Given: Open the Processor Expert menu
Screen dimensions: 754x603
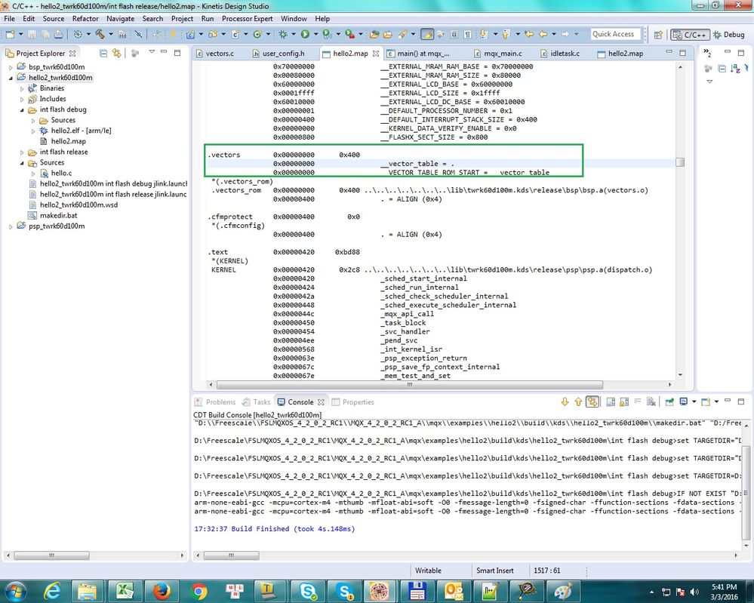Looking at the screenshot, I should (247, 19).
